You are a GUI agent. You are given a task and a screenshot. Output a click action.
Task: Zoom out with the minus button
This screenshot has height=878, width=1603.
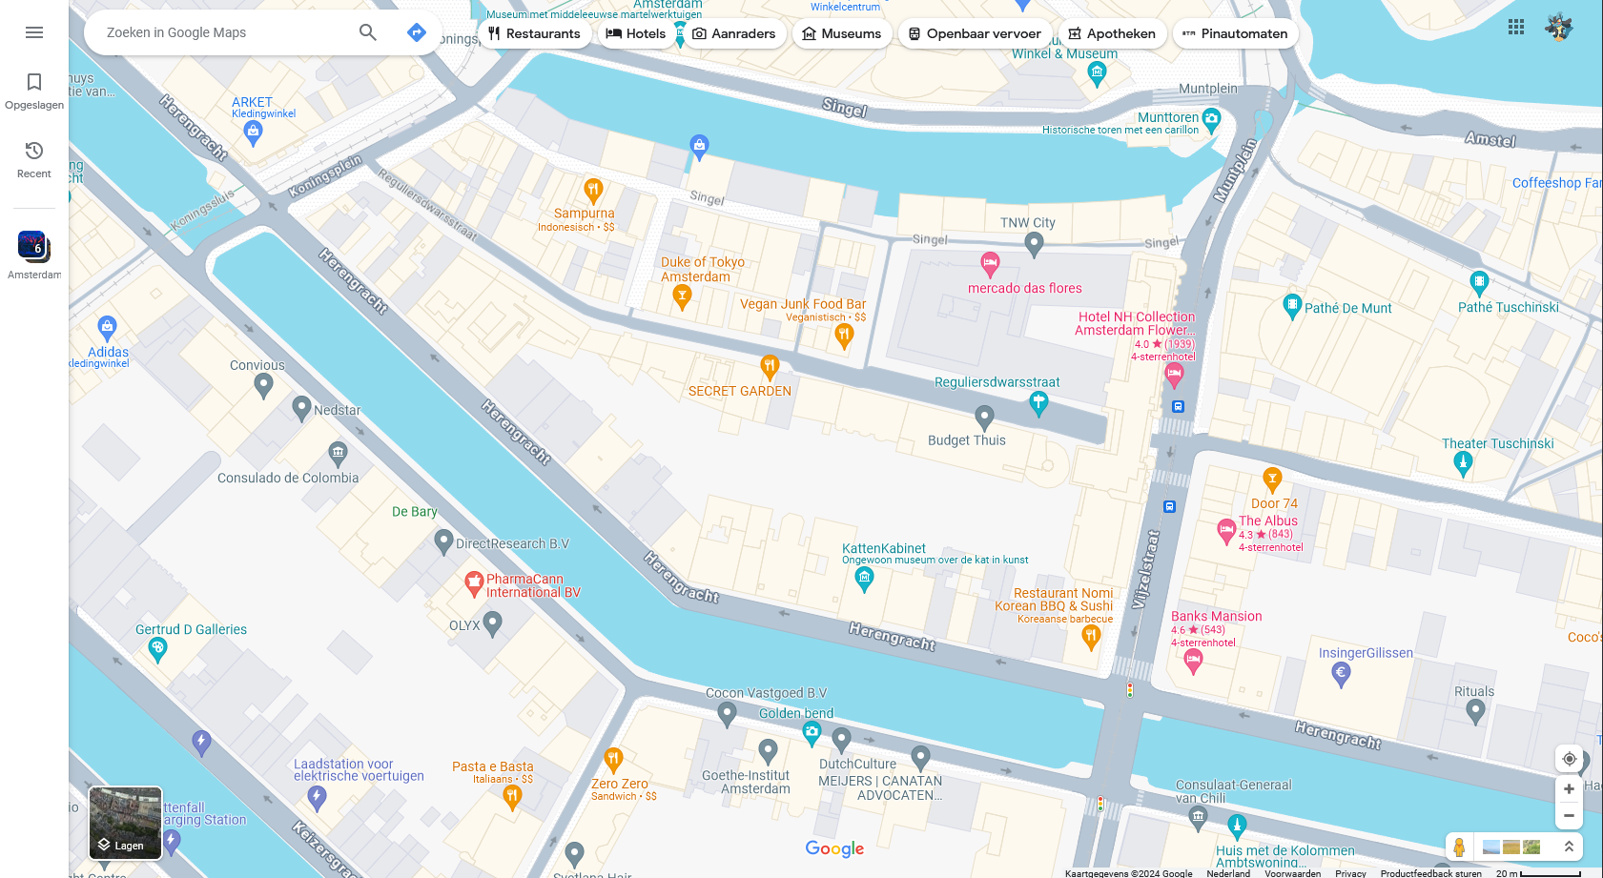[x=1569, y=815]
